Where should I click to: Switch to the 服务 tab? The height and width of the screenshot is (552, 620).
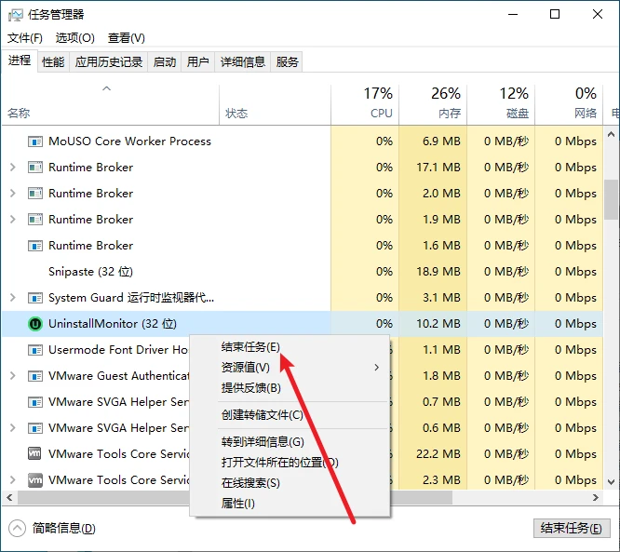287,62
